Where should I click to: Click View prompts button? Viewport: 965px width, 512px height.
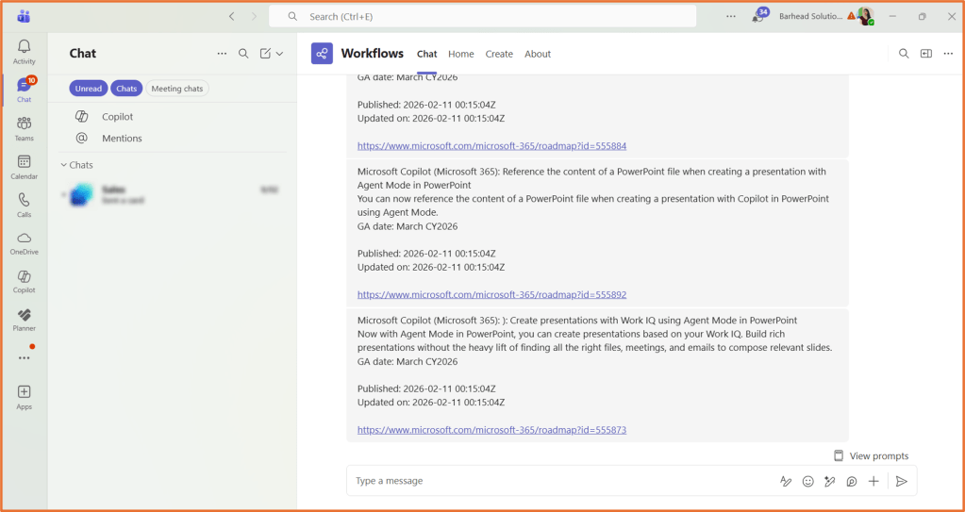(871, 455)
